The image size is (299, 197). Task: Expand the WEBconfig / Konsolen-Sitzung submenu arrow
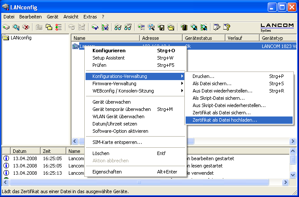(182, 91)
